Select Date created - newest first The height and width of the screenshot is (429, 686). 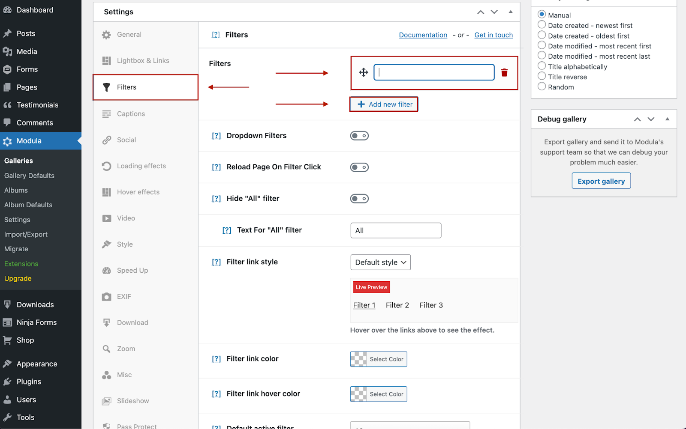pos(542,25)
